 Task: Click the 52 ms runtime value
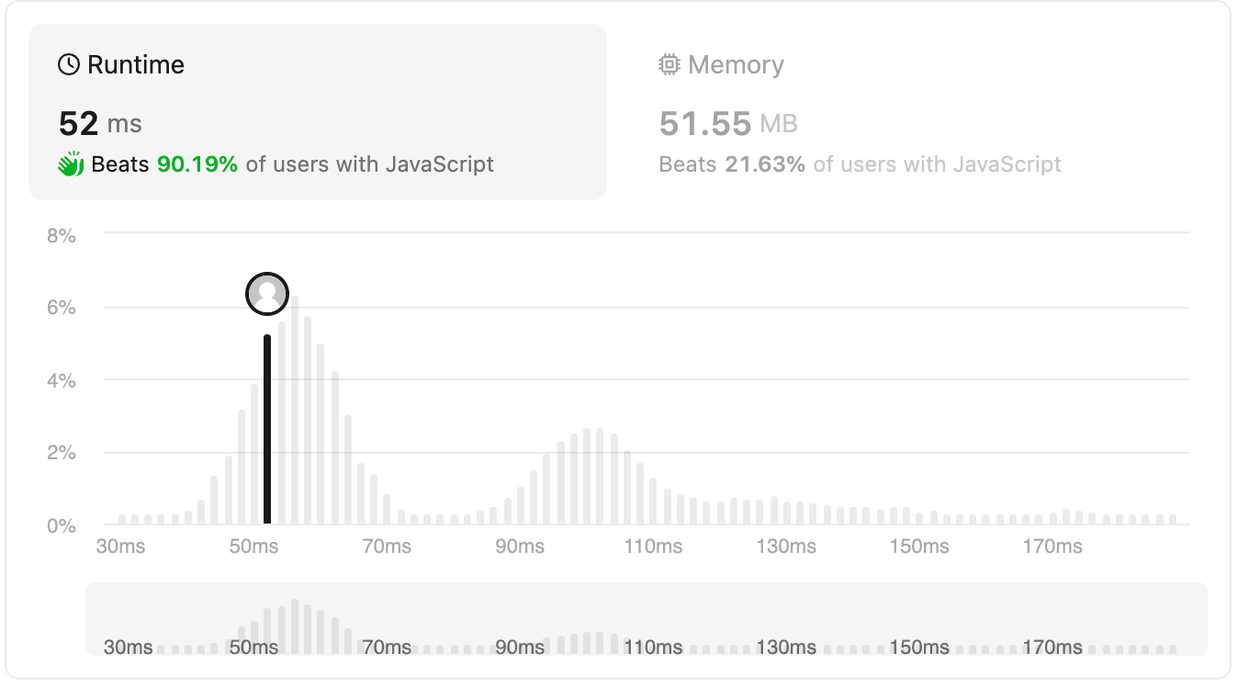pyautogui.click(x=100, y=122)
